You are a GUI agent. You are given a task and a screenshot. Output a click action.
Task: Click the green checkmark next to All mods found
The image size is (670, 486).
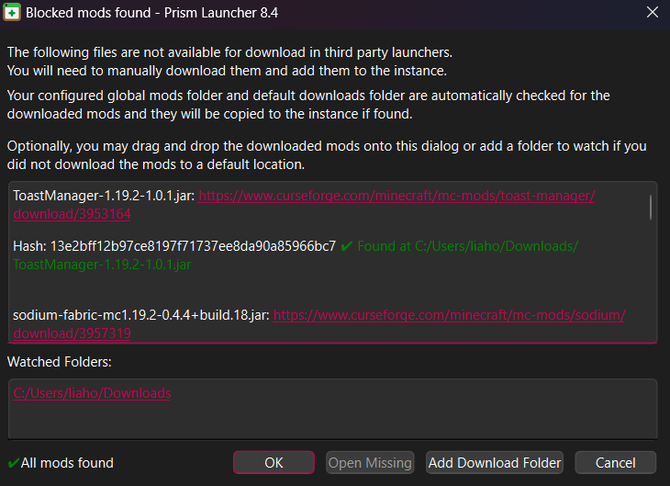point(13,463)
